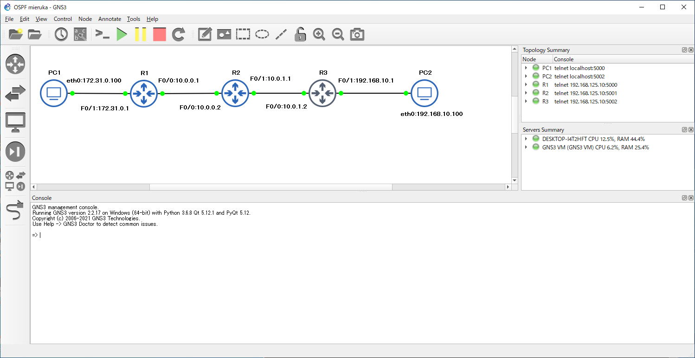
Task: Select router R3 on the canvas
Action: (x=322, y=93)
